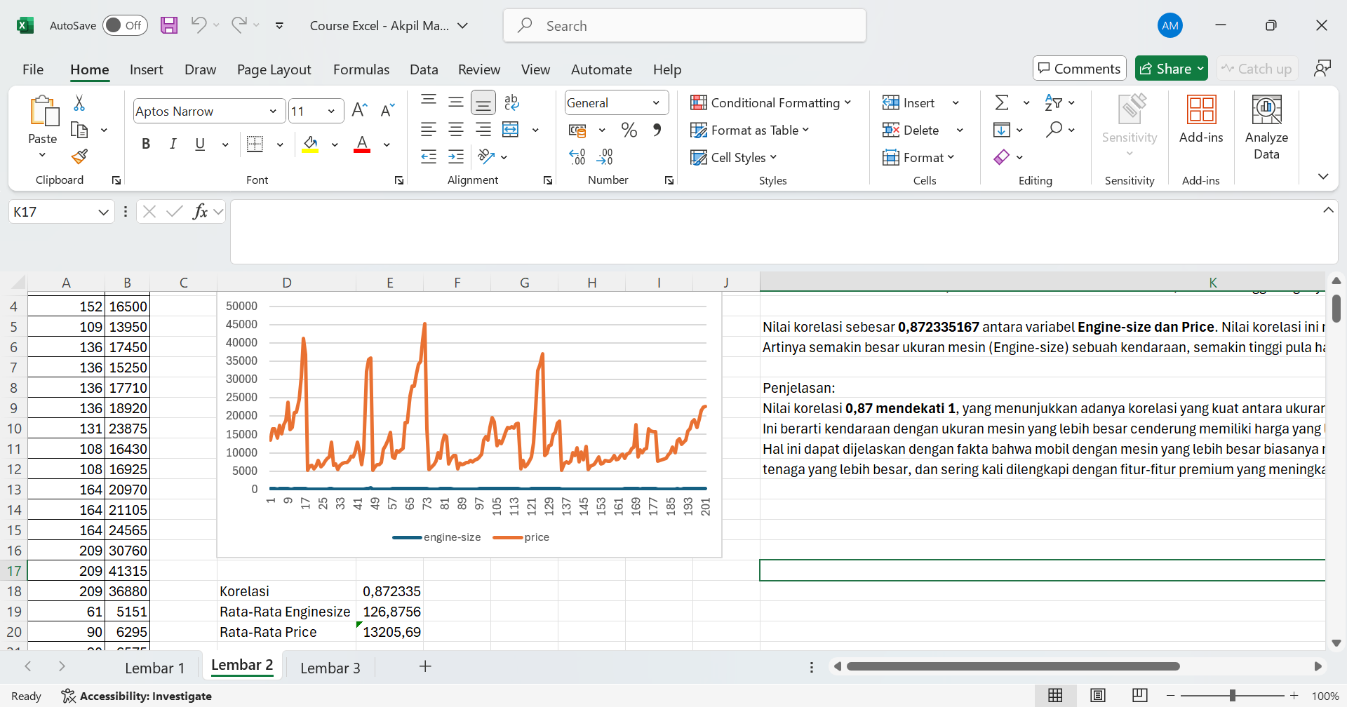
Task: Toggle Bold formatting
Action: tap(146, 144)
